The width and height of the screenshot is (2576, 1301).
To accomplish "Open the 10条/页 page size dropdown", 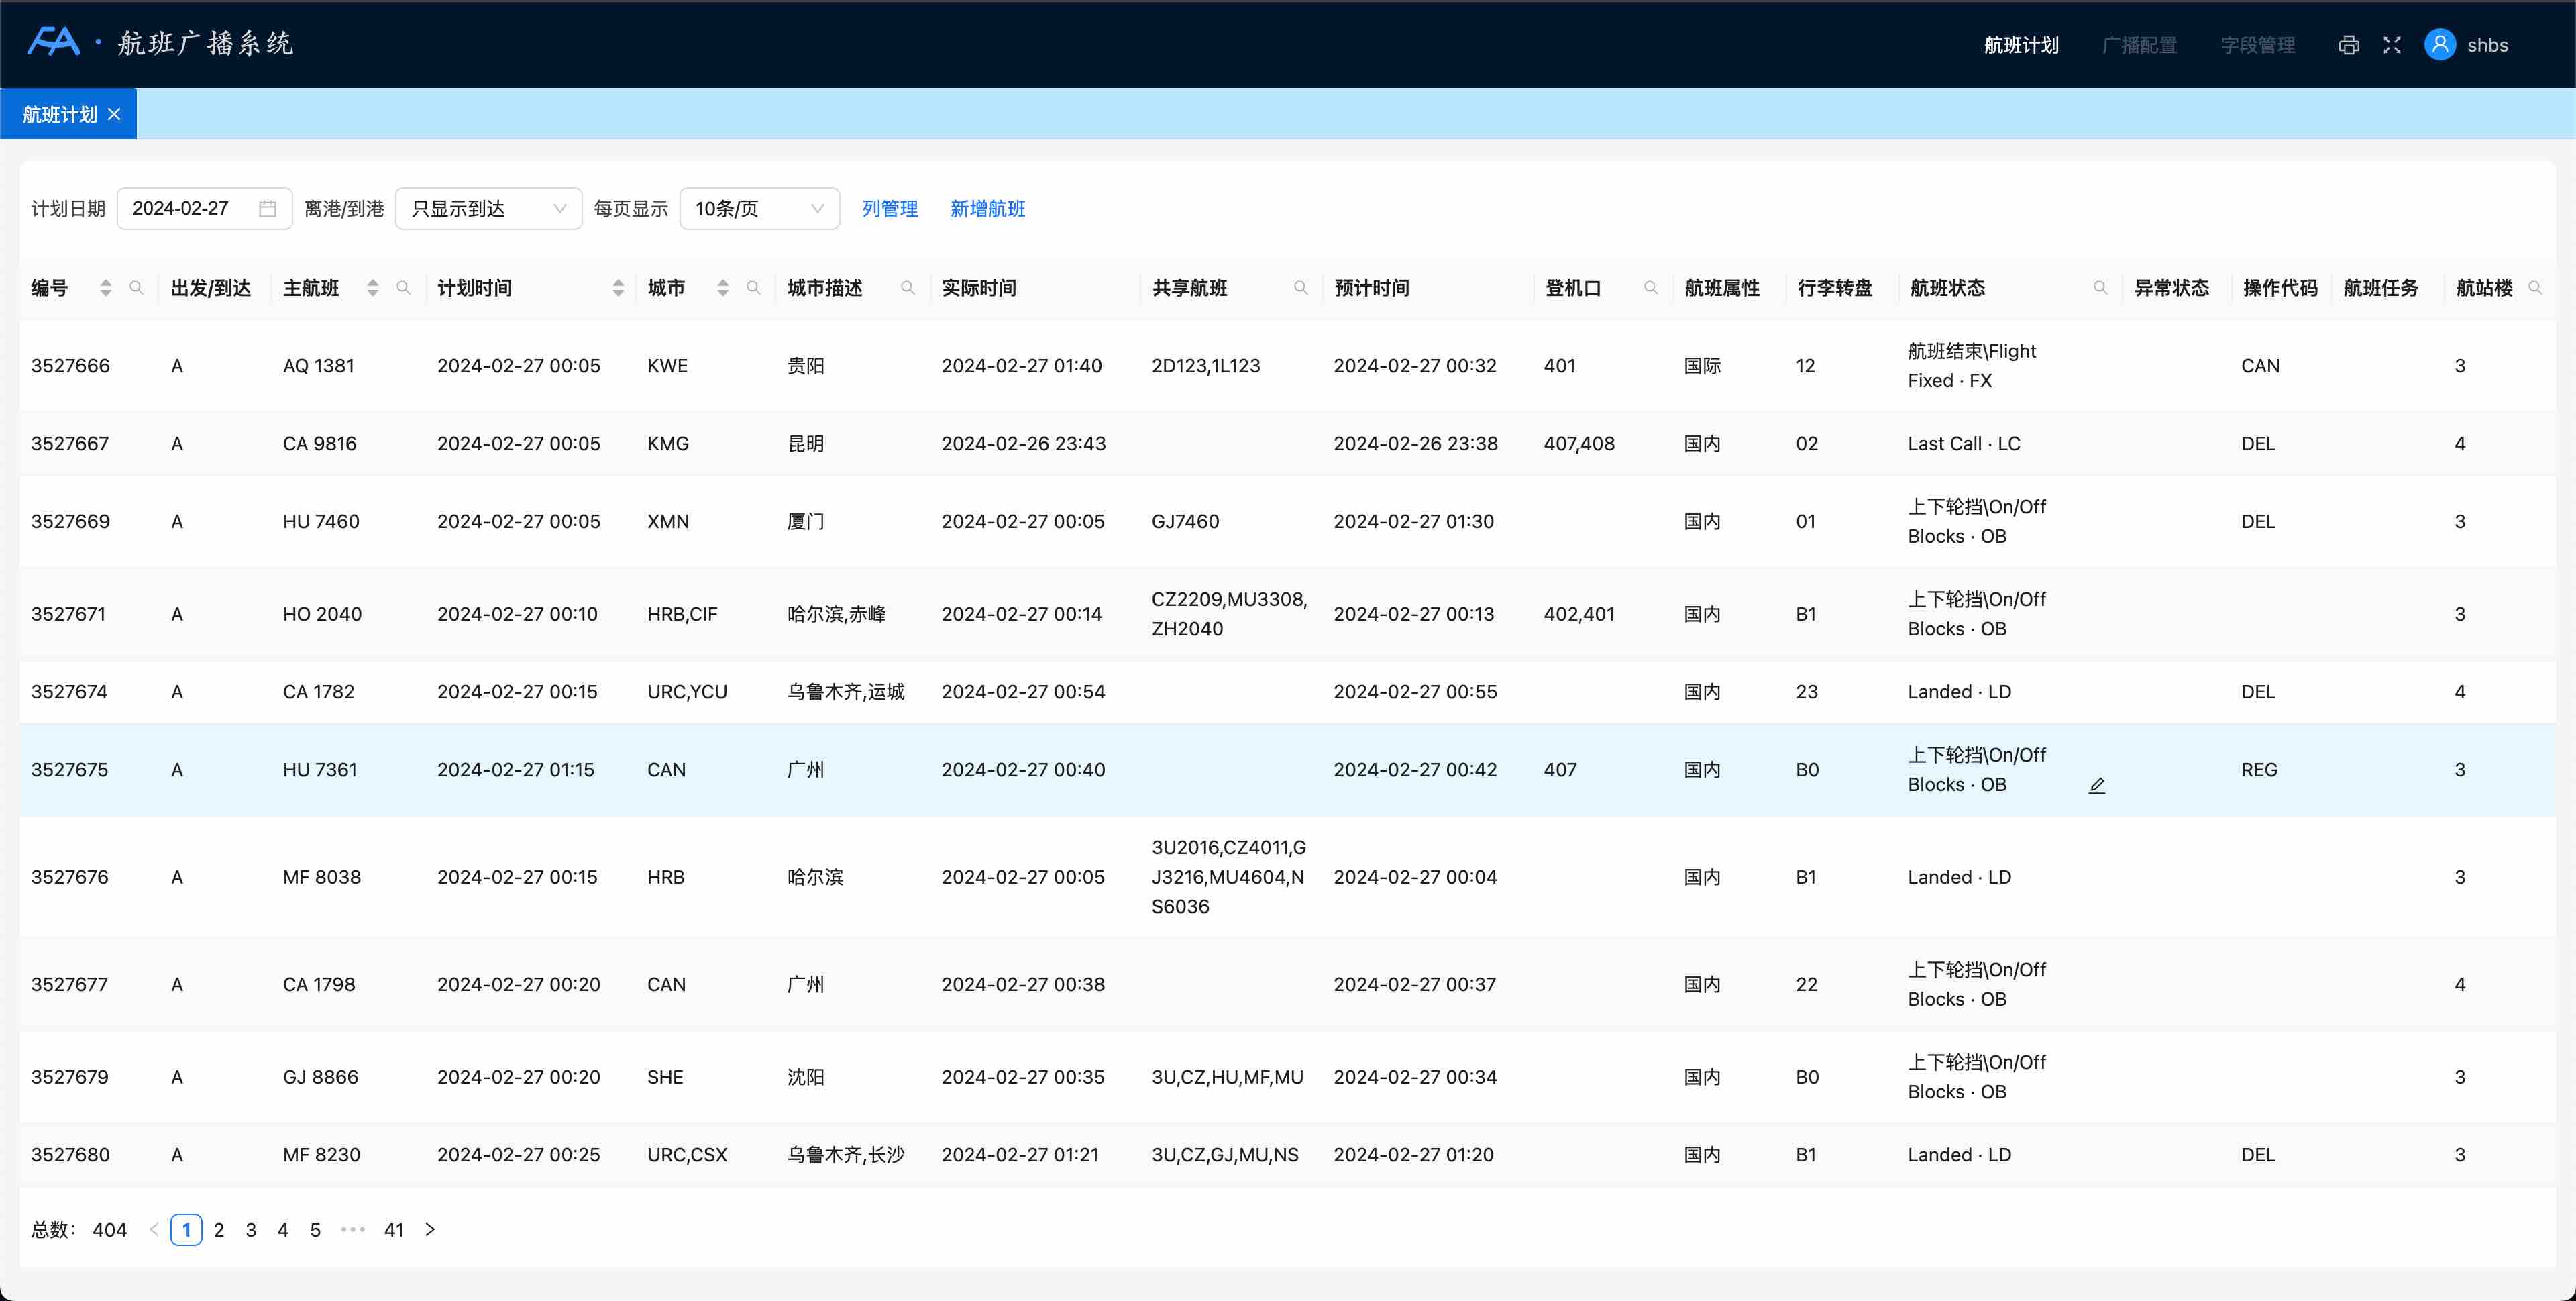I will (x=759, y=209).
